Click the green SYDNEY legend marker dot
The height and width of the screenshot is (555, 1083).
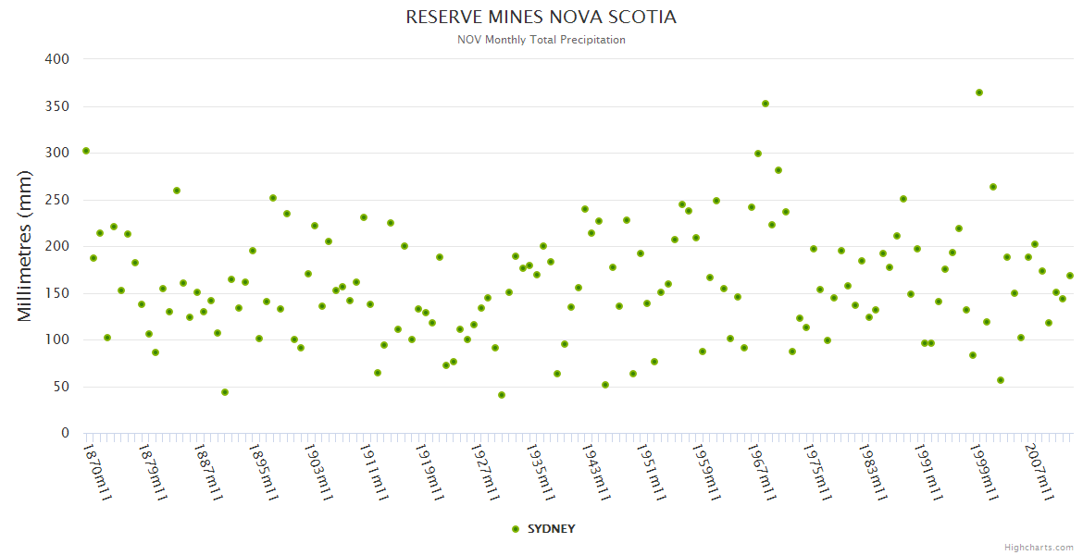click(516, 529)
